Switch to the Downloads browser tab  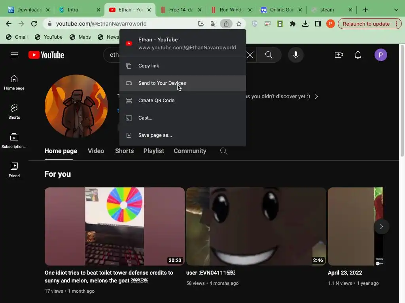(28, 10)
